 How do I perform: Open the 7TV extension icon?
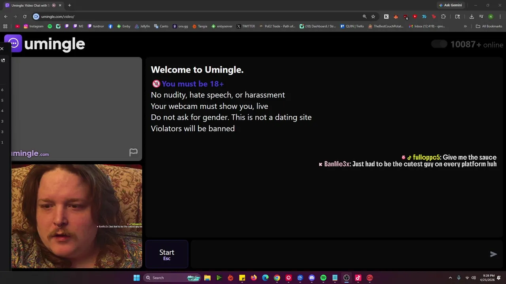424,17
